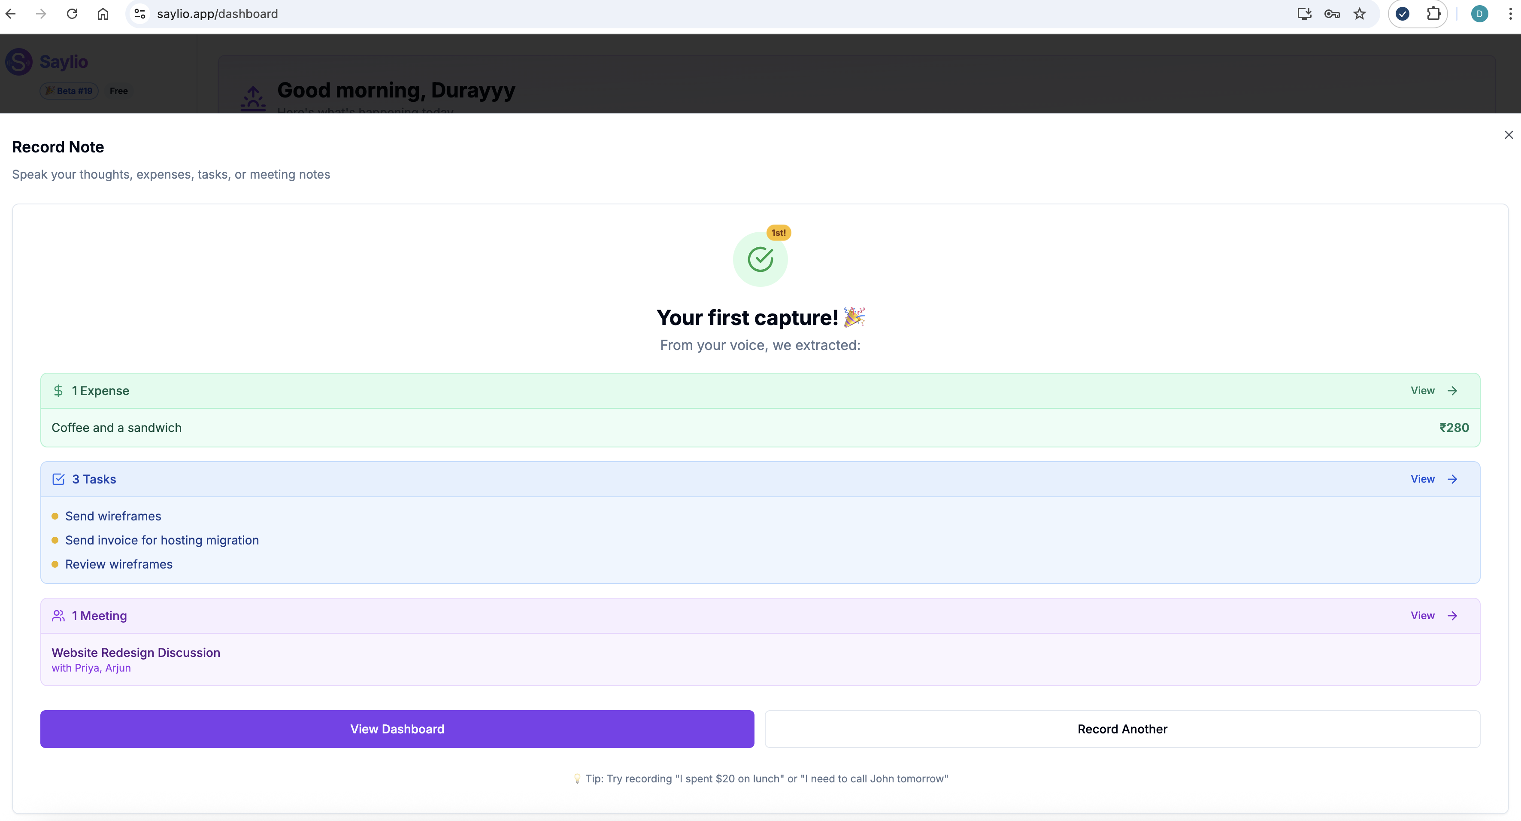Open the Chrome three-dot menu
This screenshot has width=1521, height=821.
1510,14
